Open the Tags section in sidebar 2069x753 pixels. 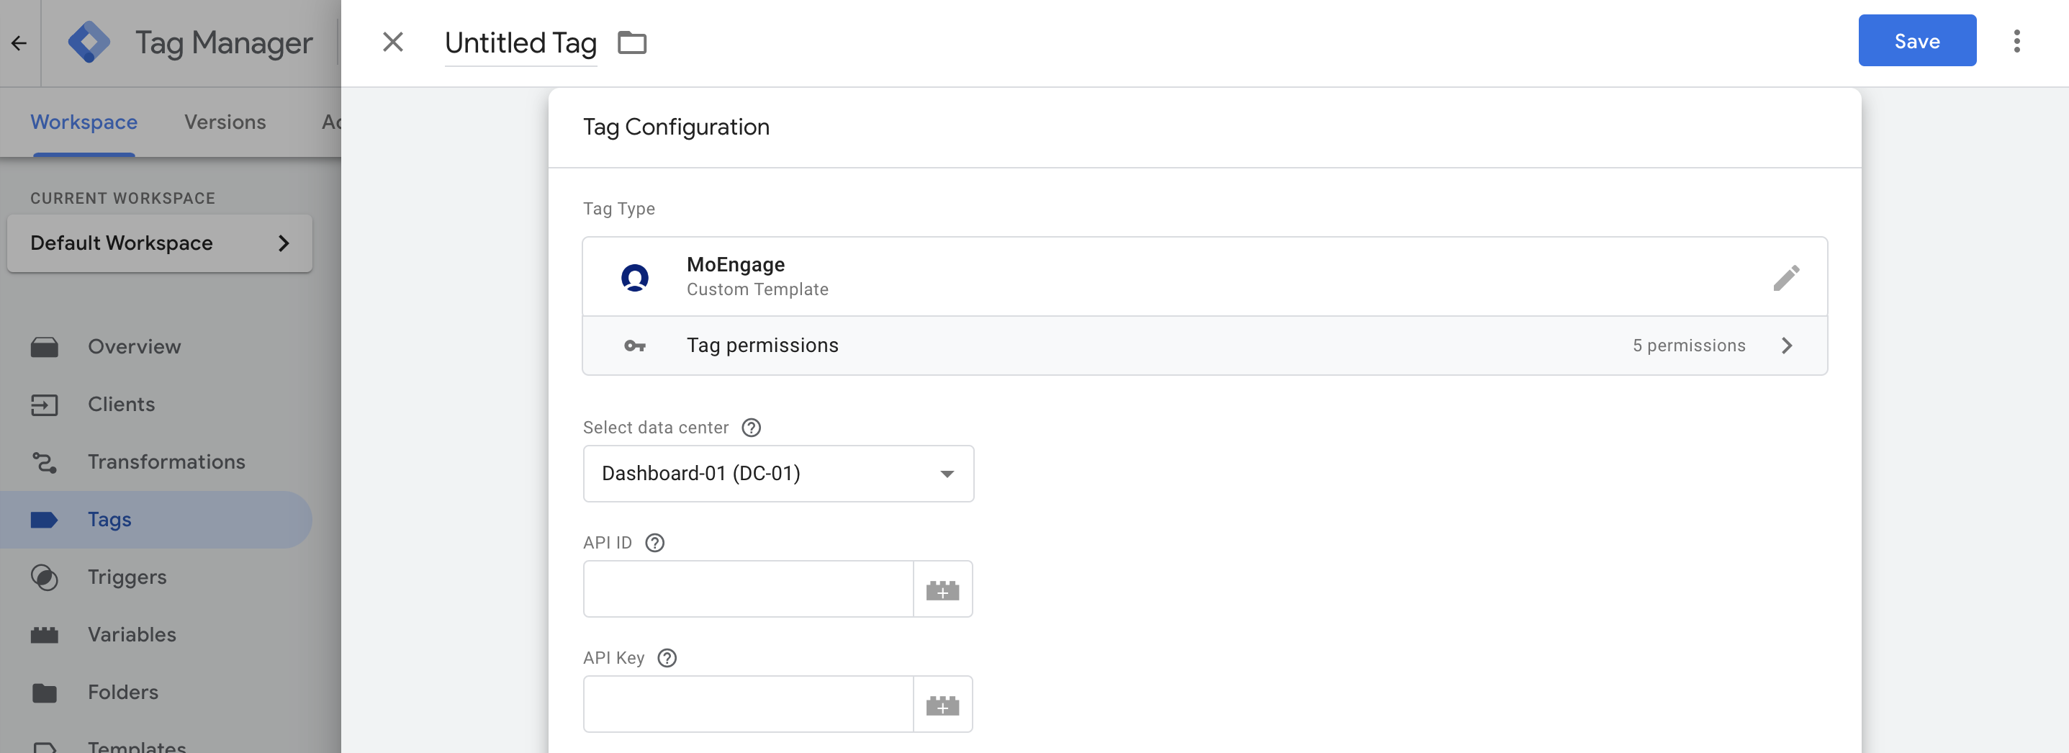pos(109,518)
